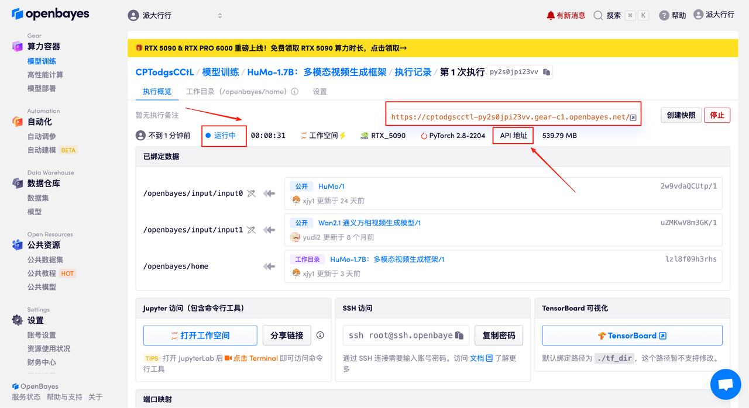Click the unbind icon for input1
Image resolution: width=749 pixels, height=408 pixels.
click(x=251, y=230)
